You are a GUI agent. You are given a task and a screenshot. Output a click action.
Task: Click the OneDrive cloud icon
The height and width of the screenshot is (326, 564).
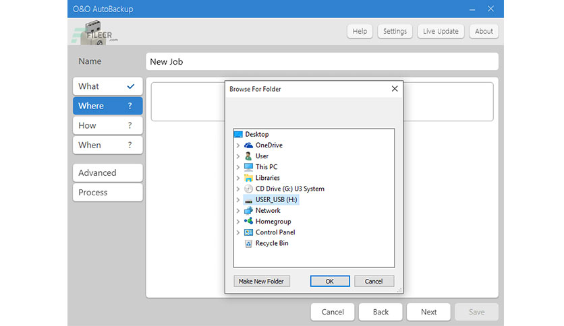coord(248,145)
